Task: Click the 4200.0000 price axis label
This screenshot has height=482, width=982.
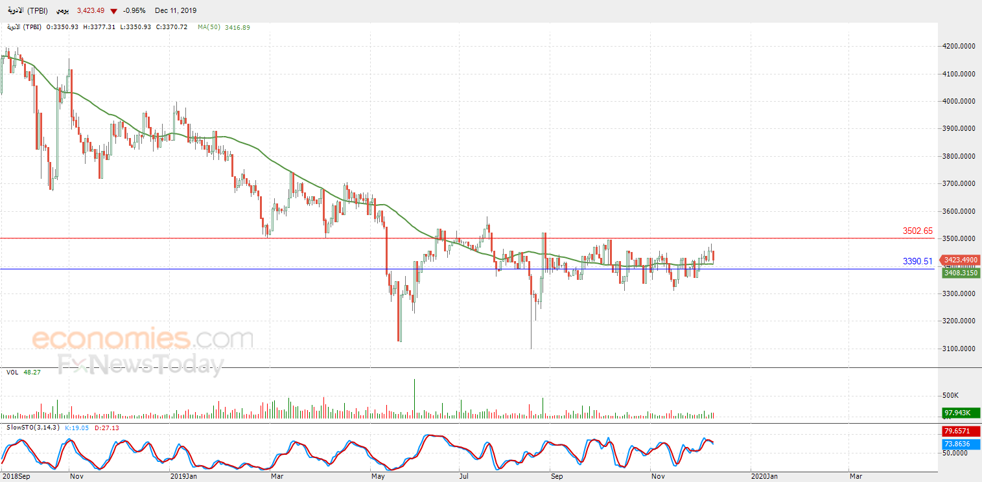Action: click(x=959, y=46)
